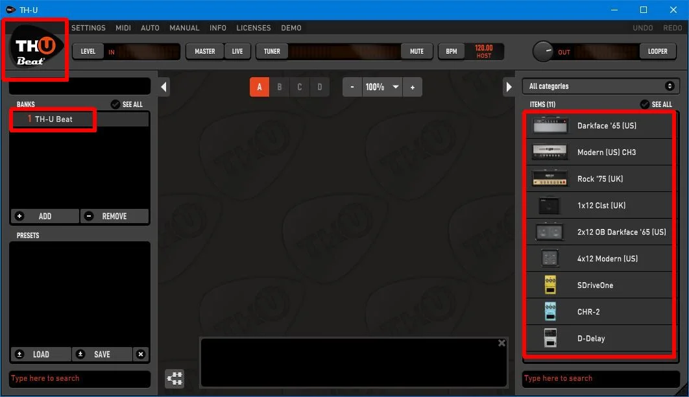
Task: Choose the D-Delay pedal icon
Action: coord(550,338)
